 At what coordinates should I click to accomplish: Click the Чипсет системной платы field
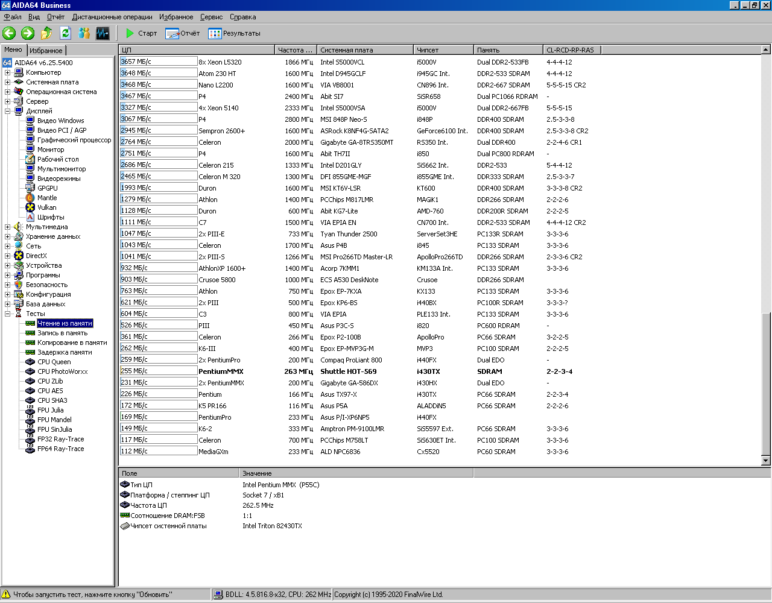pos(296,526)
